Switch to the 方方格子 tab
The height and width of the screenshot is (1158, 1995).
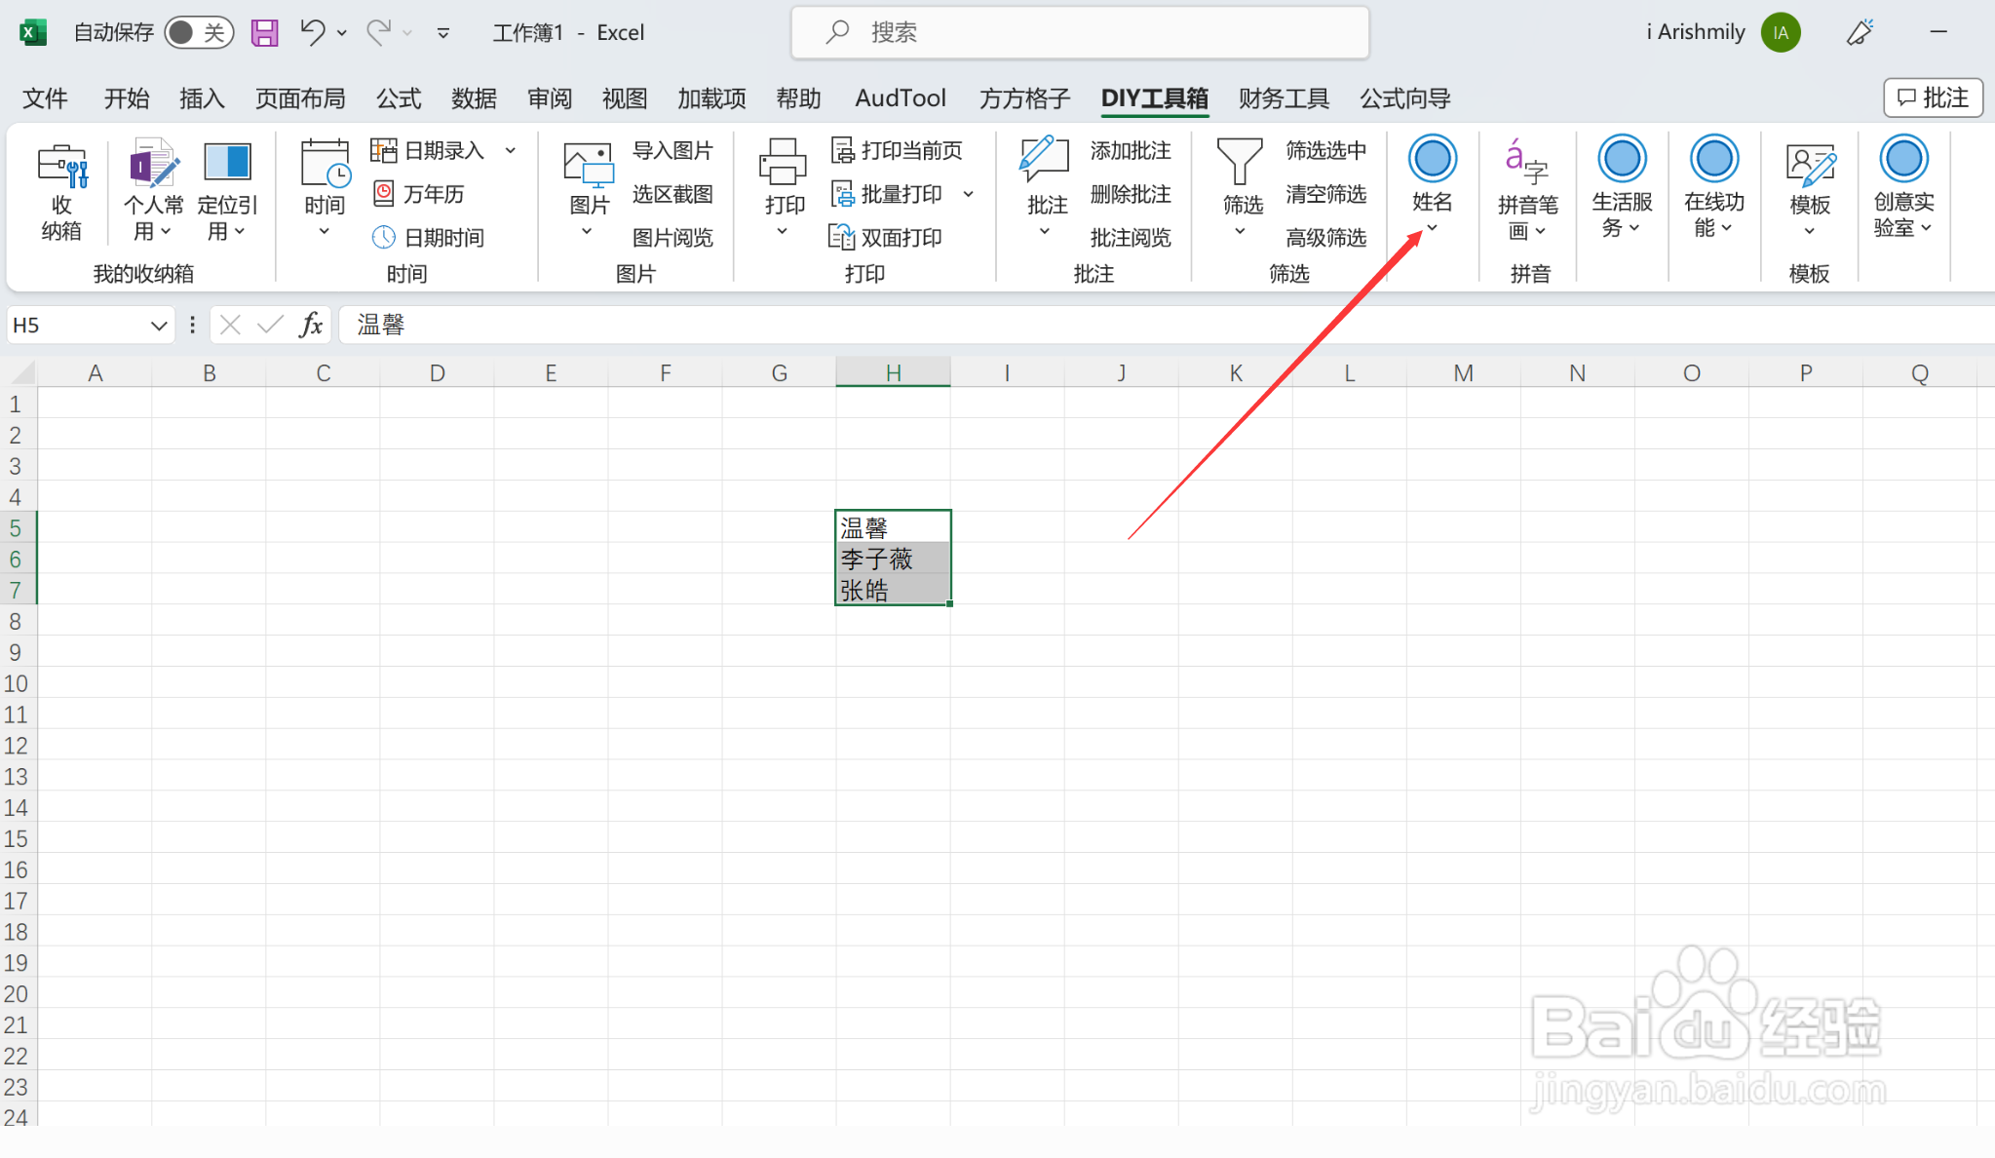tap(1024, 98)
